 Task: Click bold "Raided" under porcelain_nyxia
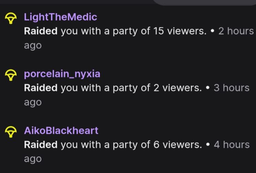tap(41, 88)
